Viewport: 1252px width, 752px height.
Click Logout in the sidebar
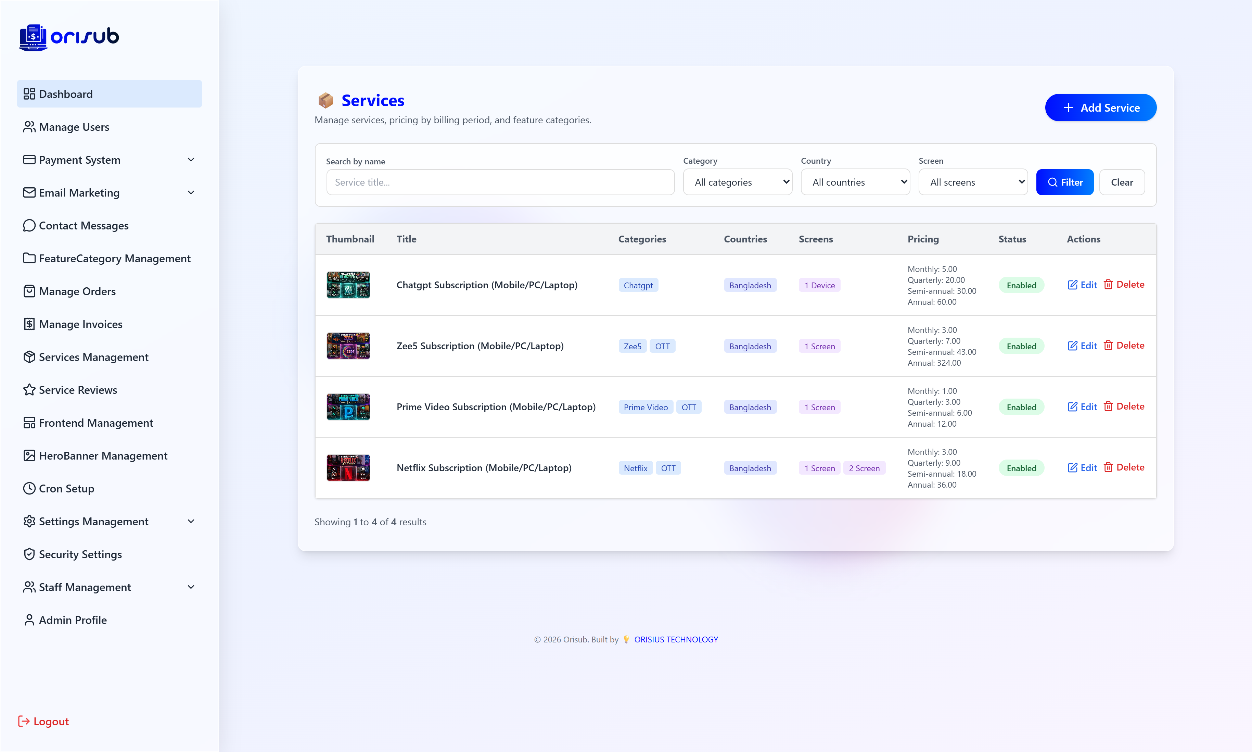click(x=43, y=721)
